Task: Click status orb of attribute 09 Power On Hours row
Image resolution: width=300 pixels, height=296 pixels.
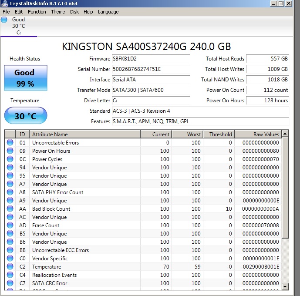Action: 10,151
